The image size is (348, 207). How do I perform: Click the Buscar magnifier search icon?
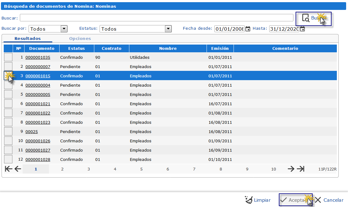[x=306, y=18]
